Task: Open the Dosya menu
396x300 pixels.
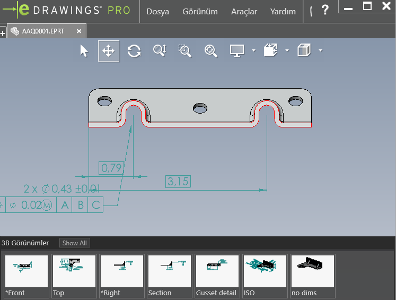Action: click(157, 11)
